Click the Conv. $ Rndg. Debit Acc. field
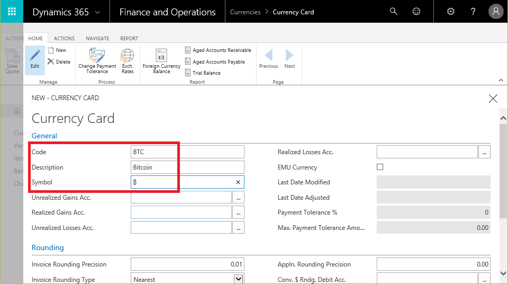The height and width of the screenshot is (284, 508). pos(427,279)
